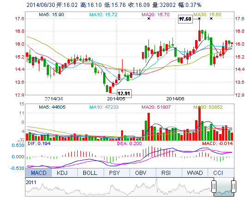246x197 pixels.
Task: Click the left range slider handle
Action: (x=214, y=186)
